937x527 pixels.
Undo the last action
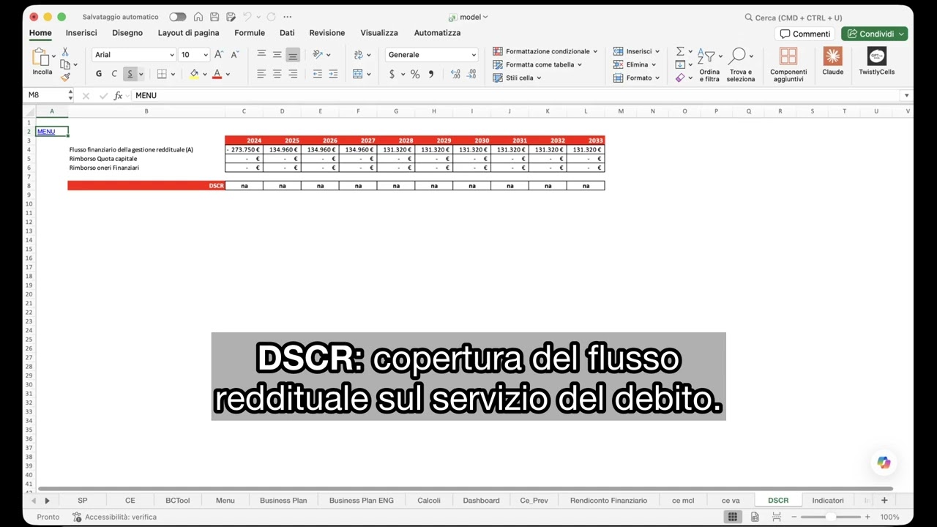pos(247,17)
